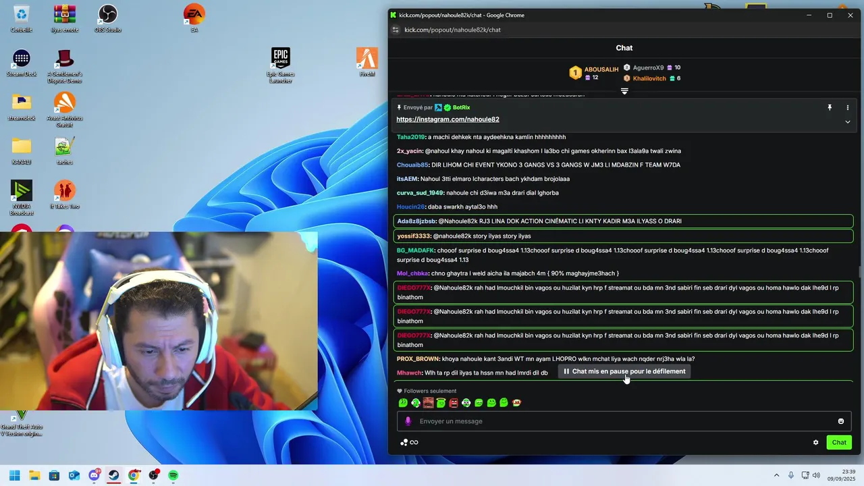
Task: Open the KANALI folder on desktop
Action: (22, 151)
